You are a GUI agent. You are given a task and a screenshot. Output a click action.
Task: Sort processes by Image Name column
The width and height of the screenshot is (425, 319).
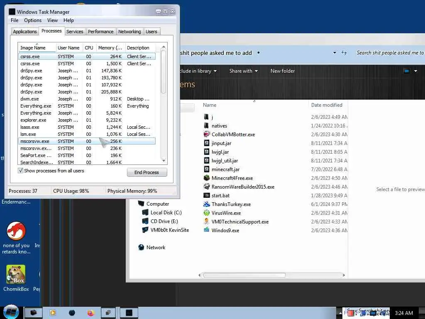point(37,48)
